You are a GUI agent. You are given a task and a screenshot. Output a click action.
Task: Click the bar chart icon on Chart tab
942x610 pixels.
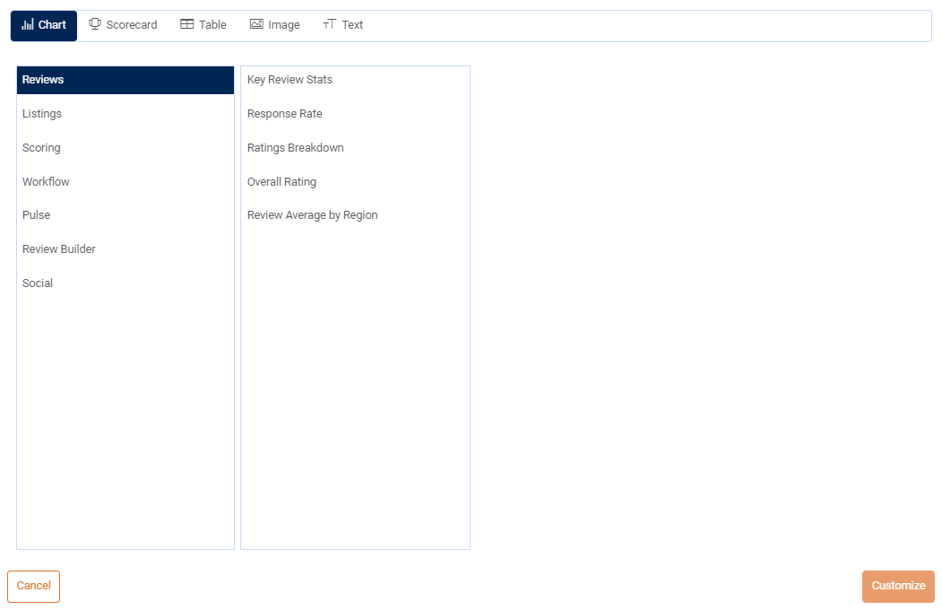point(29,25)
